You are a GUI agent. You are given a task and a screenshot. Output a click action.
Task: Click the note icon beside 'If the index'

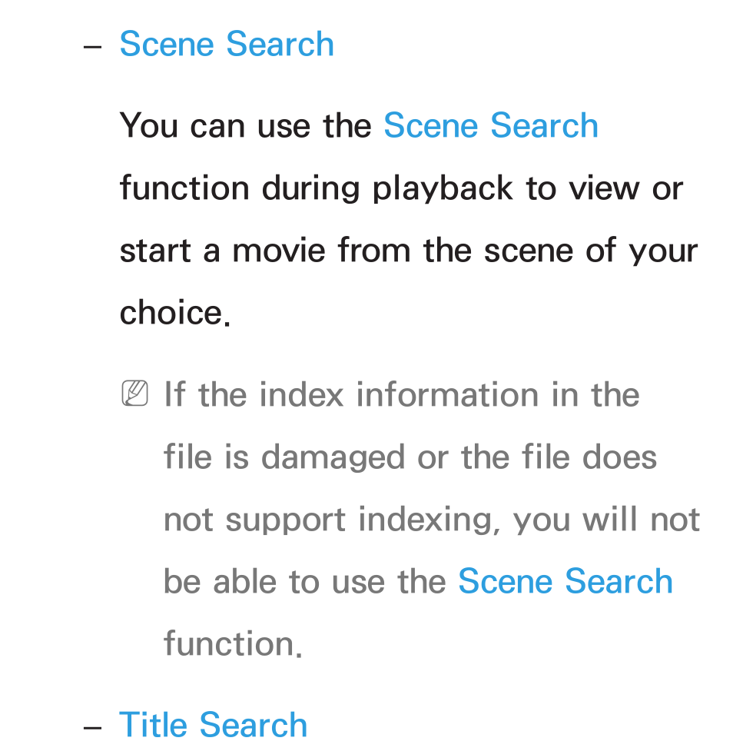click(x=134, y=394)
